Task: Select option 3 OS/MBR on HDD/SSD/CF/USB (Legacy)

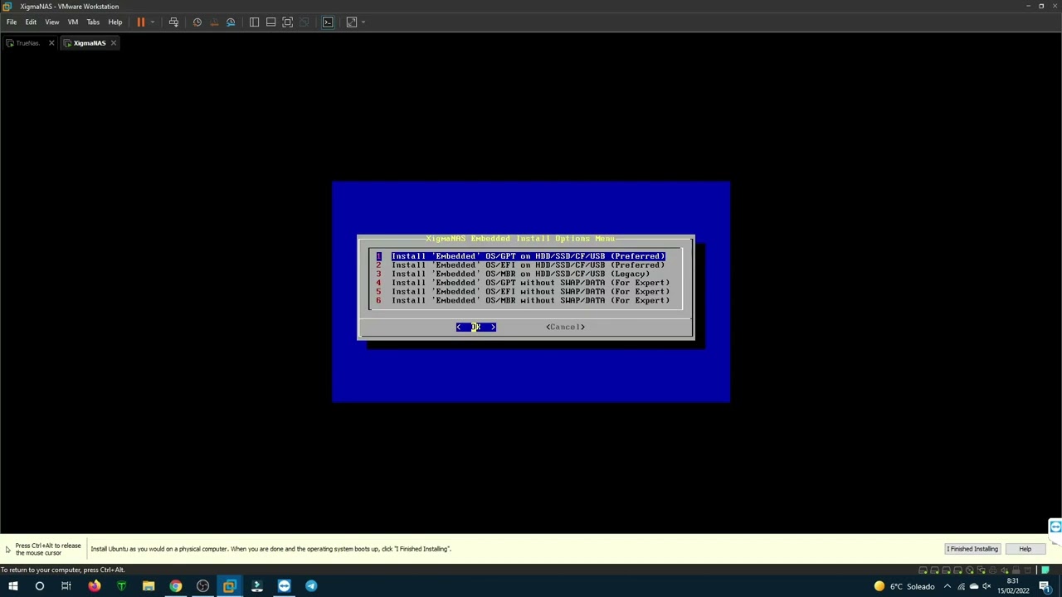Action: [x=514, y=274]
